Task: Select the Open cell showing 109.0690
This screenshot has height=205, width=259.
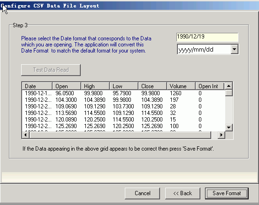Action: (66, 106)
